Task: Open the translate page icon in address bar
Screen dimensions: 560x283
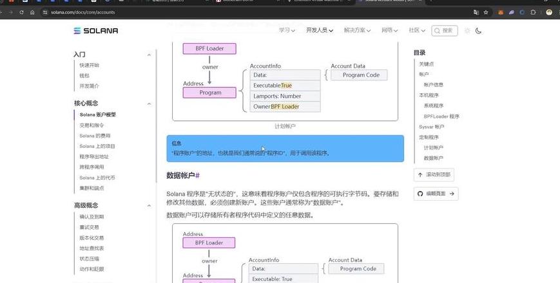Action: tap(476, 12)
